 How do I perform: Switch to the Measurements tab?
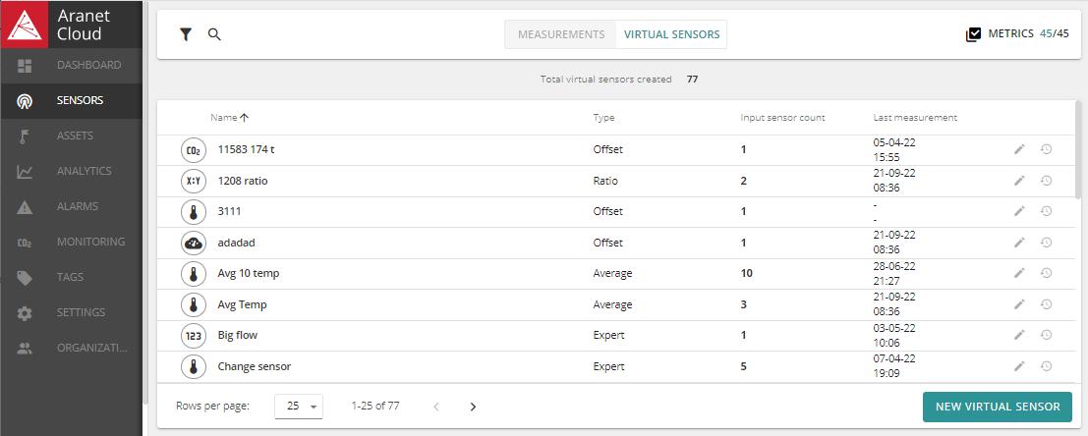pos(560,34)
